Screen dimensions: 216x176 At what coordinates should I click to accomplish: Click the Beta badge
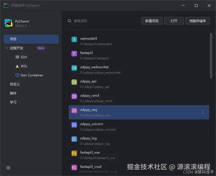coord(41,48)
